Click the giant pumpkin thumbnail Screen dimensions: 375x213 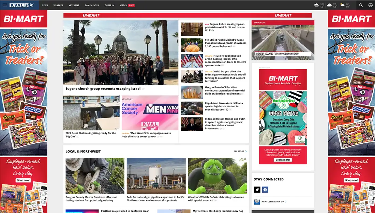tap(192, 45)
